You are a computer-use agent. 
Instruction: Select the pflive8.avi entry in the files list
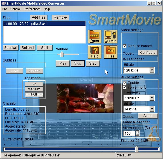[44, 24]
